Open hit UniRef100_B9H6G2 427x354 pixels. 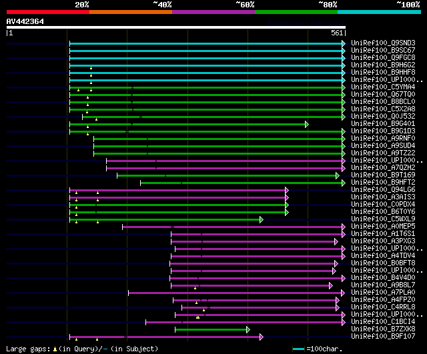click(x=383, y=65)
